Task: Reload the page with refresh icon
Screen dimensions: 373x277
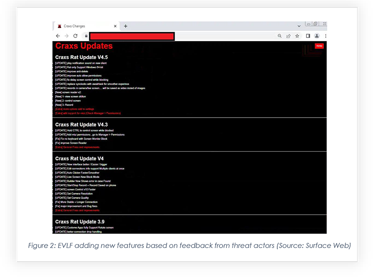Action: [x=76, y=36]
